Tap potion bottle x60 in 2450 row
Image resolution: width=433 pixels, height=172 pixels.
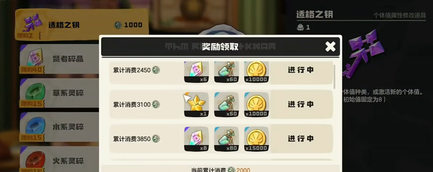click(x=226, y=72)
